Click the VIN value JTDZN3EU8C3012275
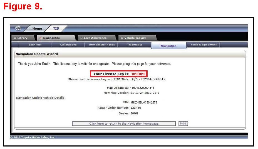This screenshot has width=258, height=149. [x=144, y=102]
